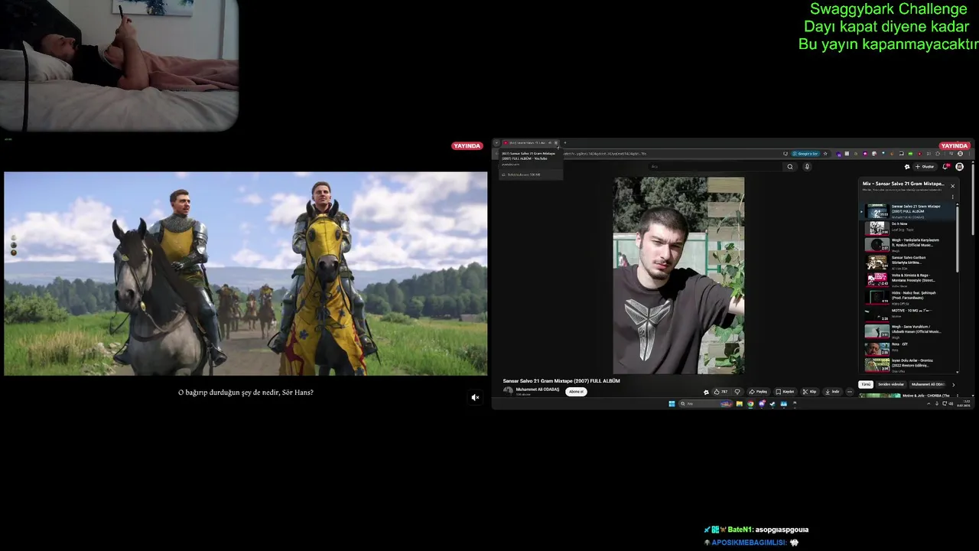979x551 pixels.
Task: Click the taskbar volume speaker icon
Action: coord(951,403)
